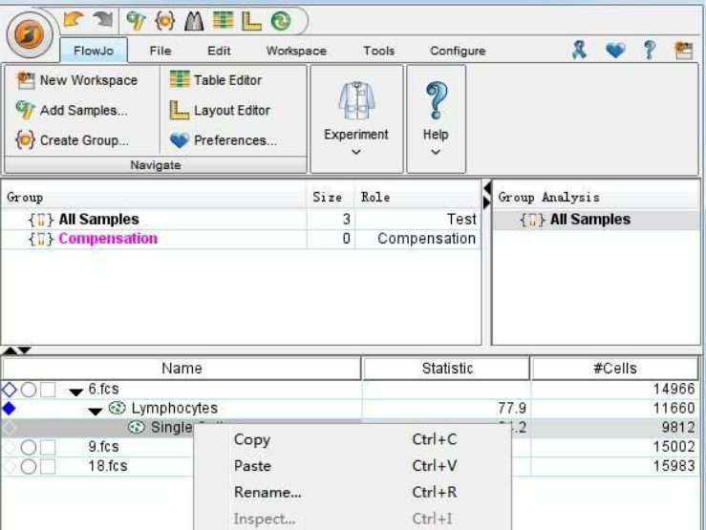Collapse the Lymphocytes gate node
The width and height of the screenshot is (706, 530).
(95, 411)
